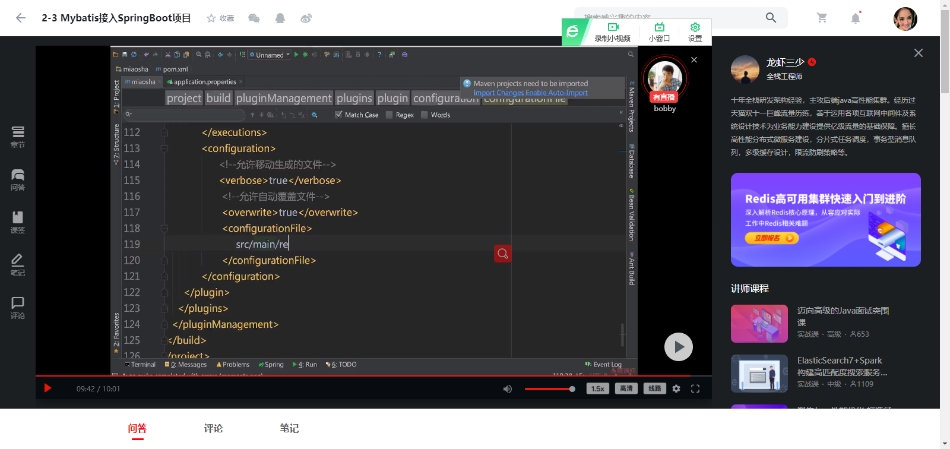Collapse the configurationFile fold marker on line 118
The image size is (950, 449).
(164, 228)
